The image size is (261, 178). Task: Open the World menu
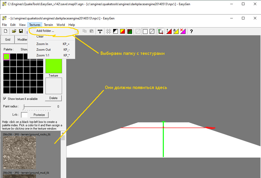click(x=60, y=25)
